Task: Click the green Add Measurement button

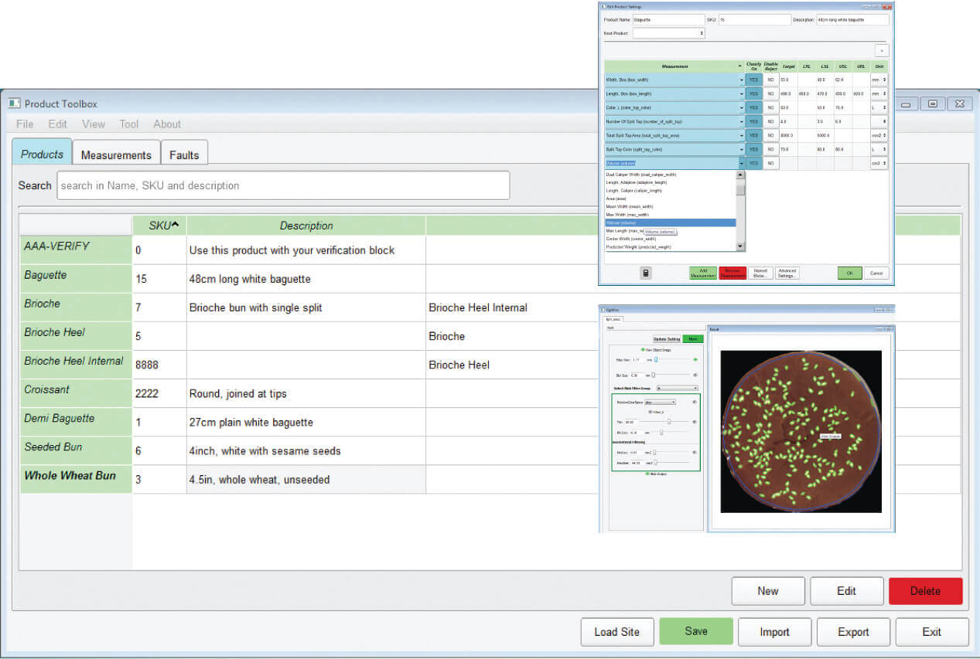Action: click(x=703, y=273)
